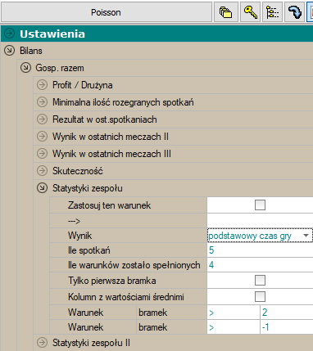Expand the Profit / Drużyna row
This screenshot has height=351, width=313.
click(x=42, y=85)
